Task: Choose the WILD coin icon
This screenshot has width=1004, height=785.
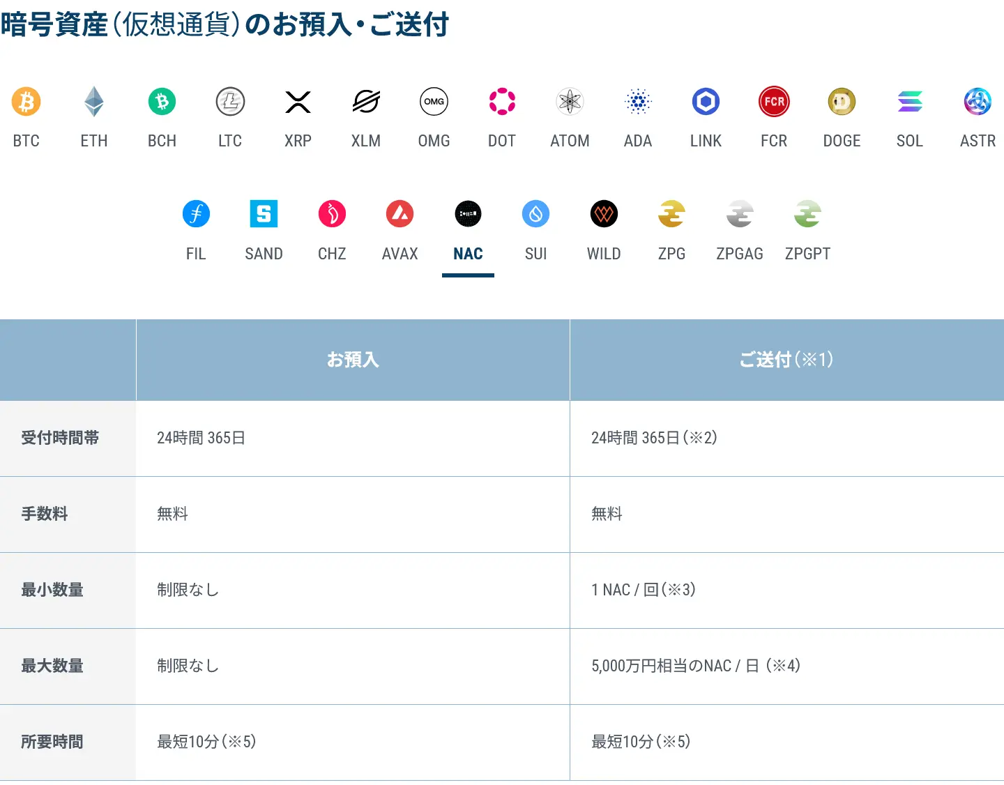Action: click(x=604, y=213)
